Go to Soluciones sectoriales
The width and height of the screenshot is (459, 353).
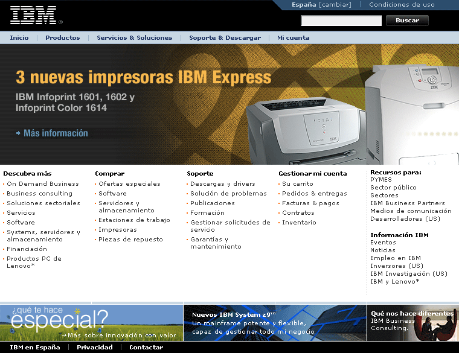[x=43, y=203]
